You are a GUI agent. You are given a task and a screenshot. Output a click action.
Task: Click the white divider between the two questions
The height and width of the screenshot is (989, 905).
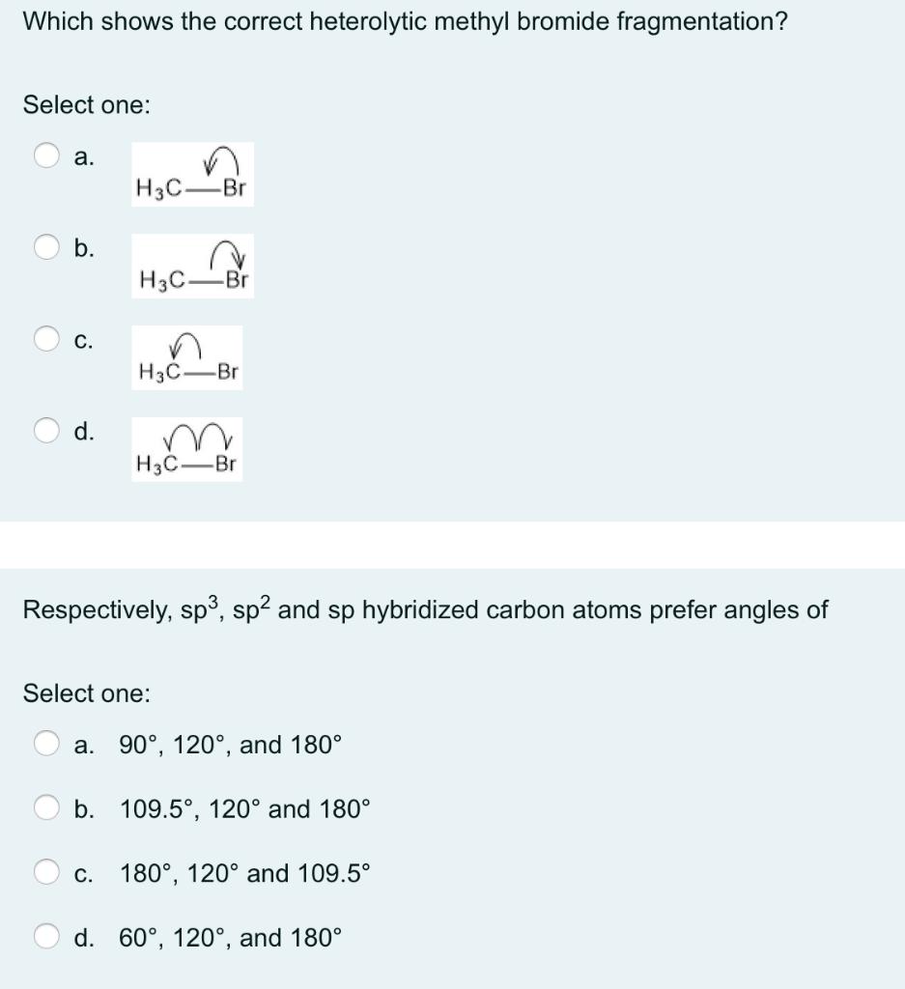tap(452, 546)
